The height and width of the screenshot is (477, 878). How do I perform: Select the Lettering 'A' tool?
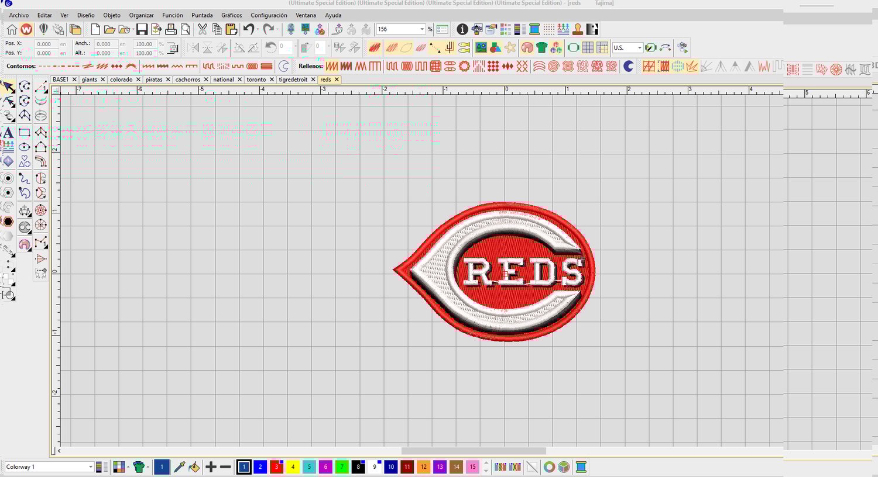tap(8, 133)
